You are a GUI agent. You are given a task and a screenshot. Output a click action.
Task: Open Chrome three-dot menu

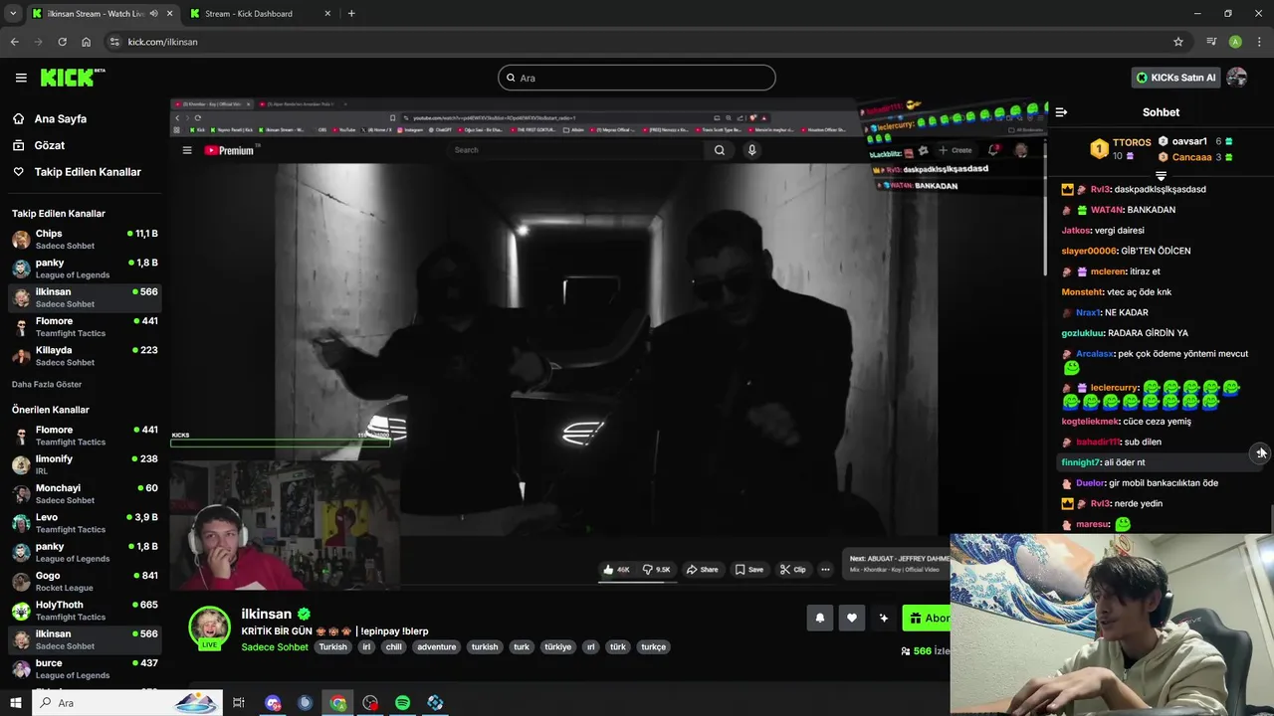coord(1259,42)
